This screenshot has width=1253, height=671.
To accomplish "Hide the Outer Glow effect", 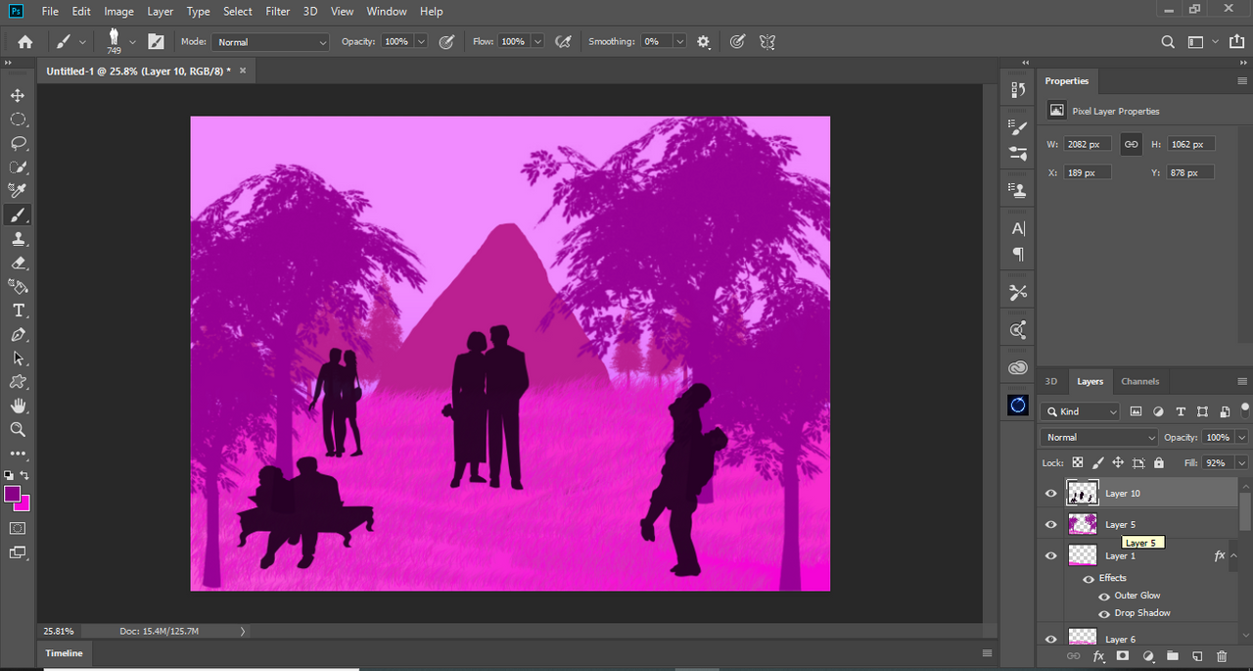I will click(1104, 596).
